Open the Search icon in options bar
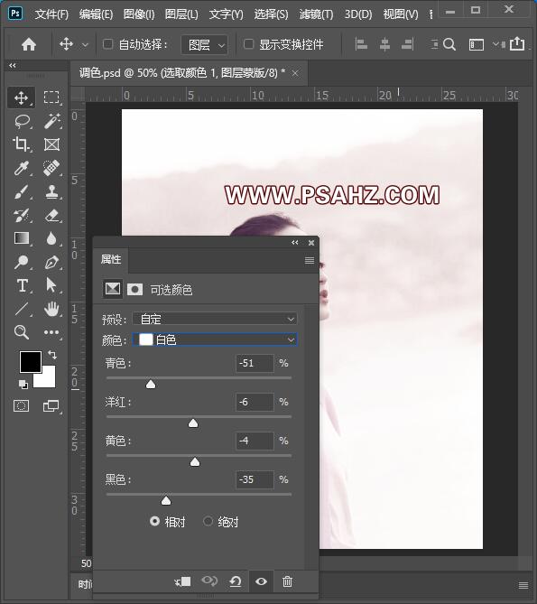Screen dimensions: 537x604 449,44
